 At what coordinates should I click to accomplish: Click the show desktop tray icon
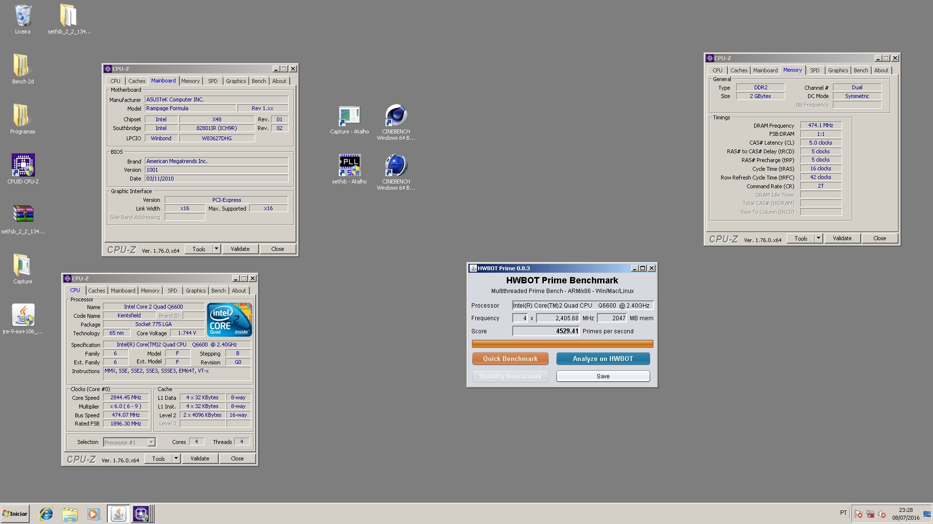[927, 514]
